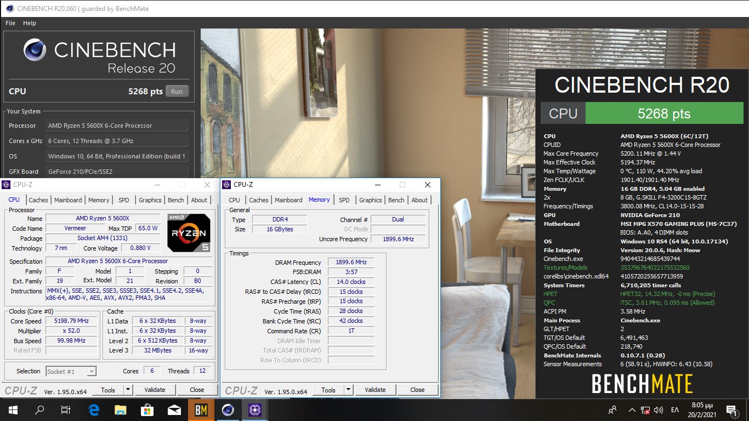The height and width of the screenshot is (421, 749).
Task: Select About tab in Memory CPU-Z window
Action: (420, 200)
